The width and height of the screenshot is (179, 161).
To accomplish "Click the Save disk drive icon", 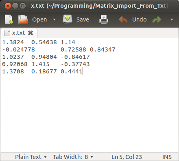I will (68, 19).
